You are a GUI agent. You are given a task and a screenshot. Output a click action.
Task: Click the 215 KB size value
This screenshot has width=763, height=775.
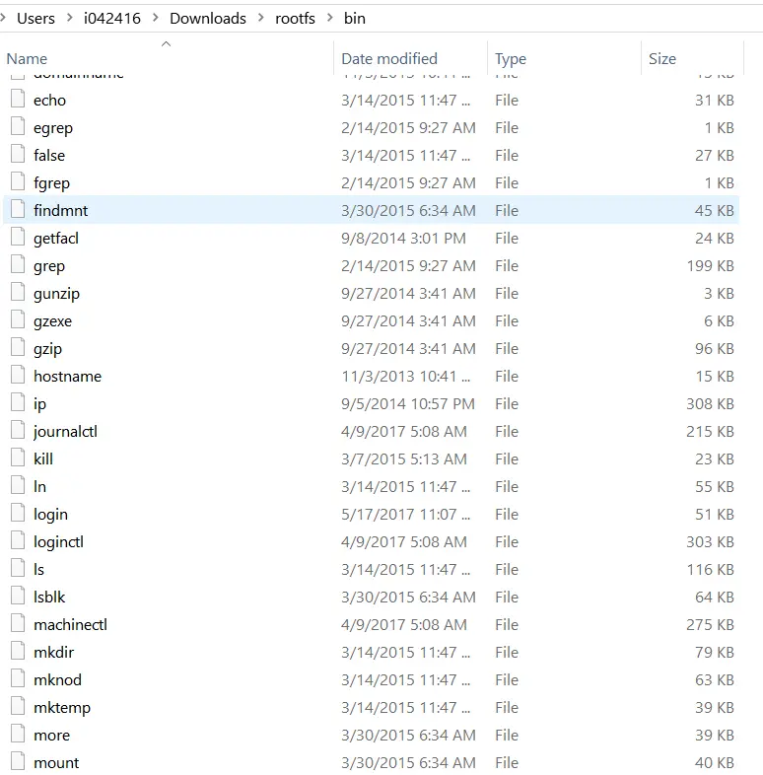click(x=710, y=432)
